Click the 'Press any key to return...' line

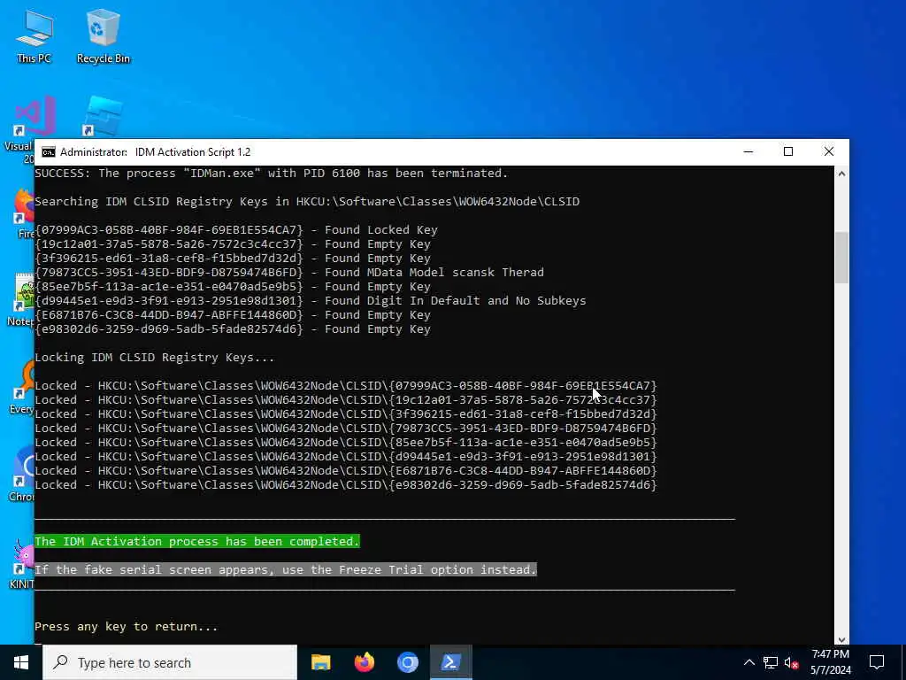127,626
